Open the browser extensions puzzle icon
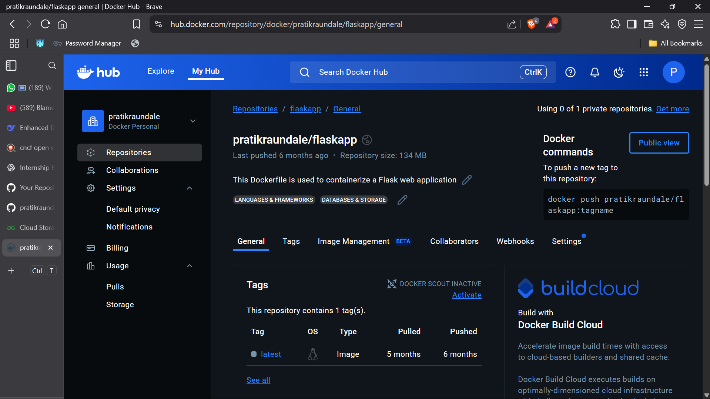Viewport: 710px width, 399px height. [615, 24]
